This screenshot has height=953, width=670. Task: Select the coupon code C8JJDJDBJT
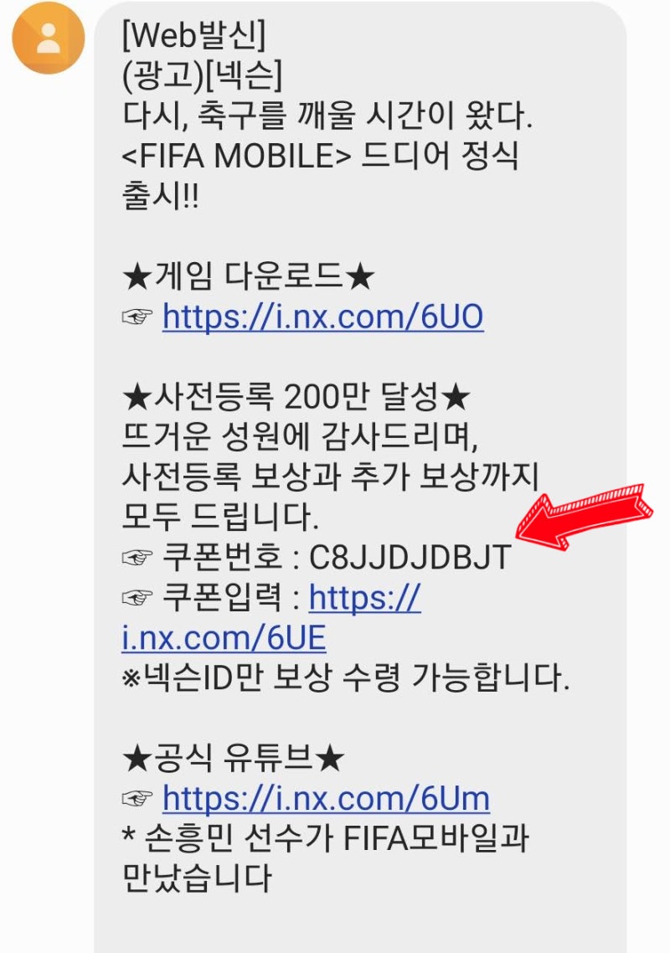(410, 557)
